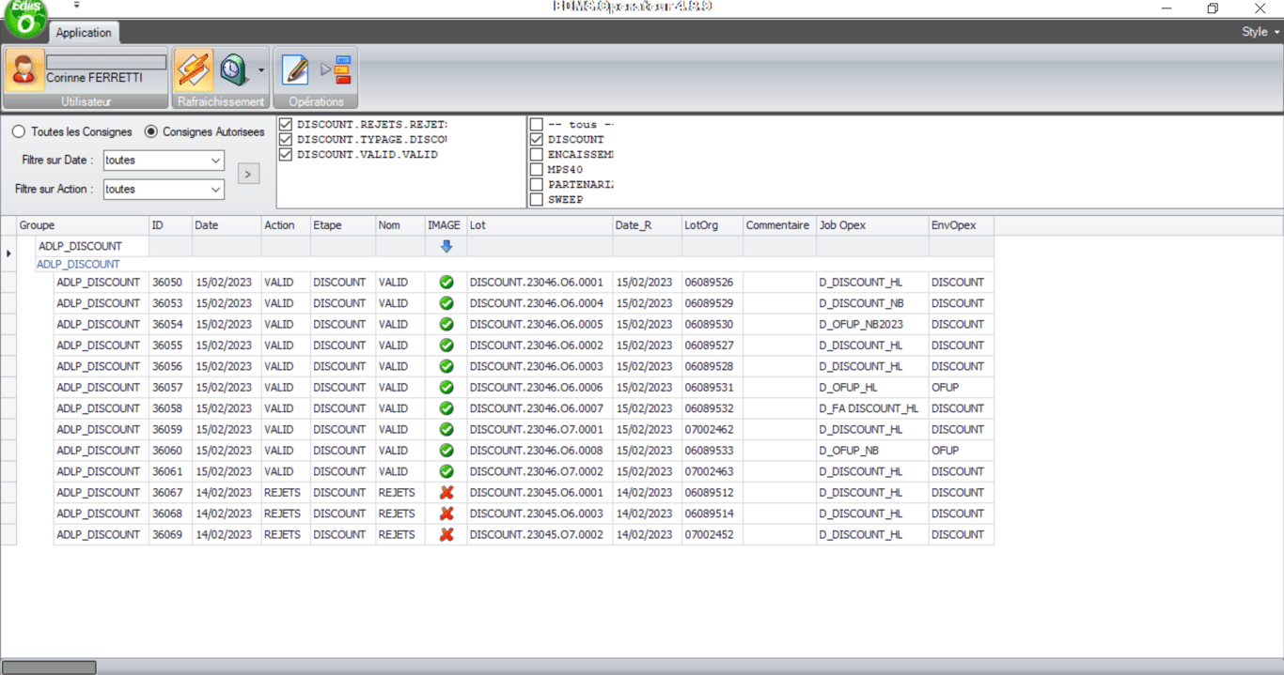This screenshot has width=1284, height=675.
Task: Click the clock timer refresh icon
Action: pyautogui.click(x=233, y=70)
